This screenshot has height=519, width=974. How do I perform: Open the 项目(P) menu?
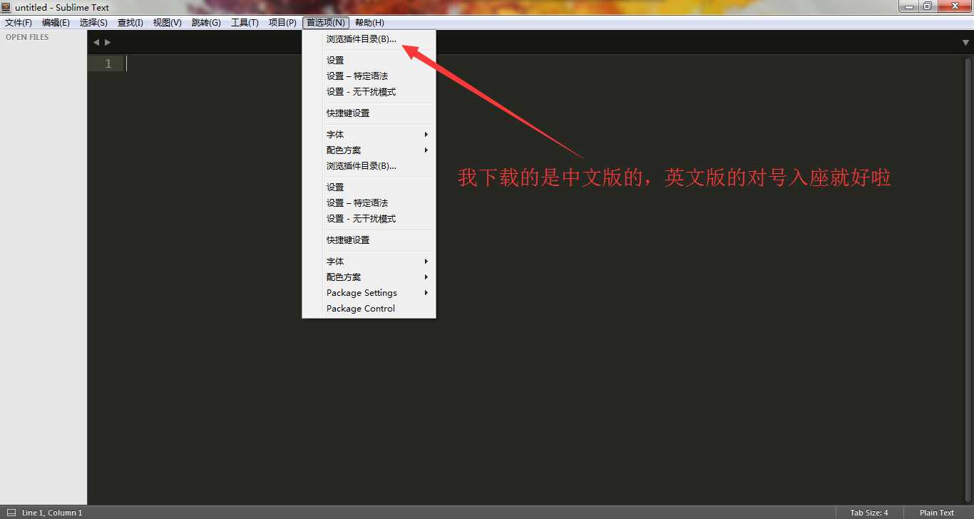pyautogui.click(x=282, y=23)
